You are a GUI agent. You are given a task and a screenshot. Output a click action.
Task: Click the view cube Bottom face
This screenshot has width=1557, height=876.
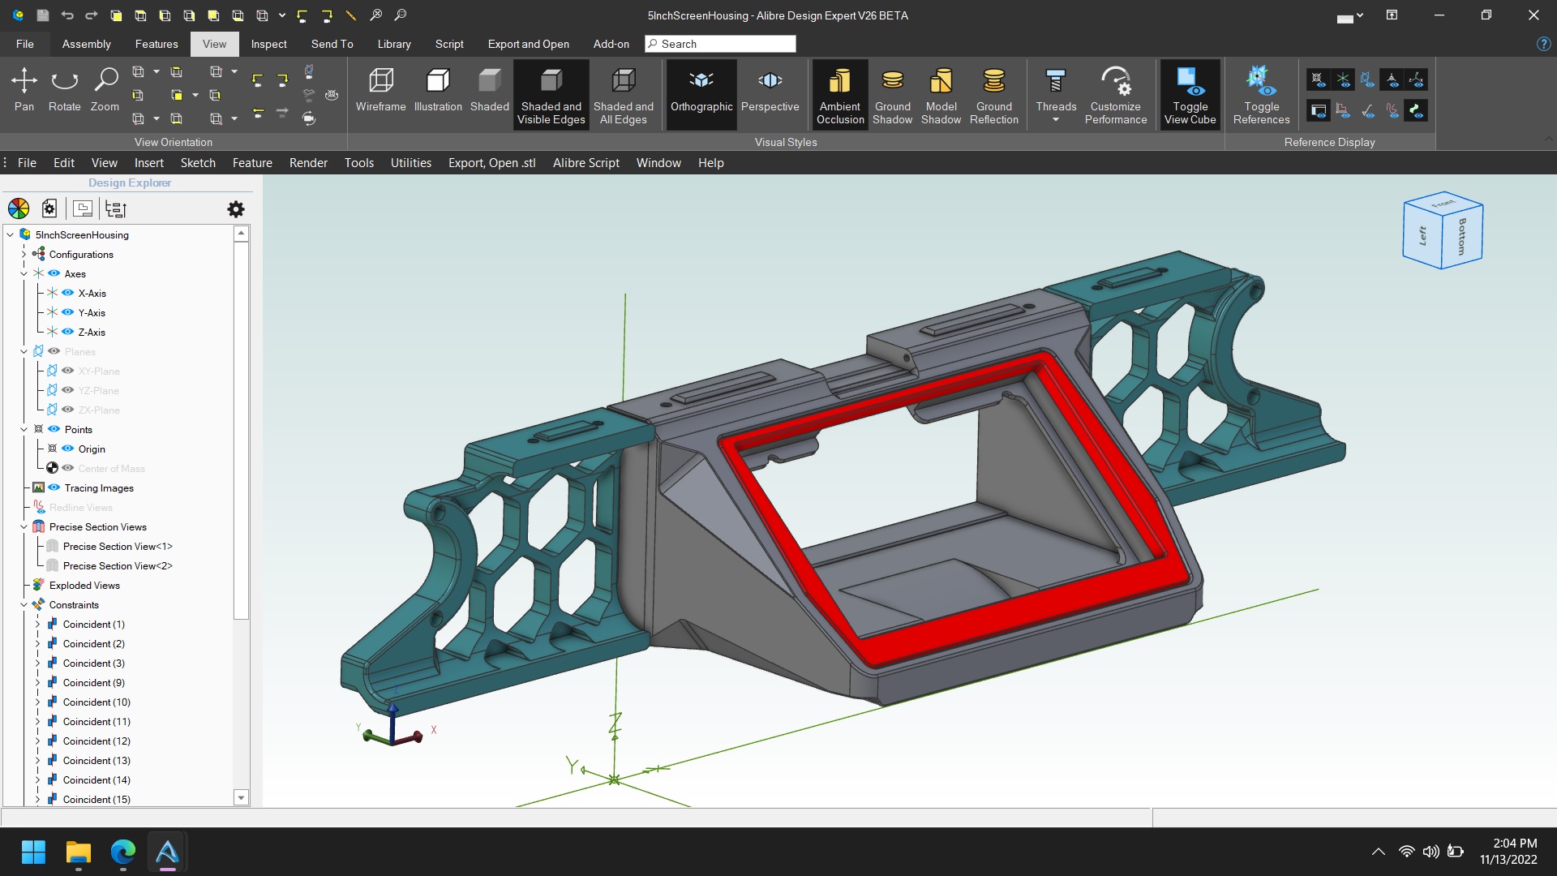1462,236
